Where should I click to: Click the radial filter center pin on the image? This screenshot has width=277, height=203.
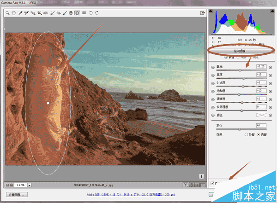[48, 103]
